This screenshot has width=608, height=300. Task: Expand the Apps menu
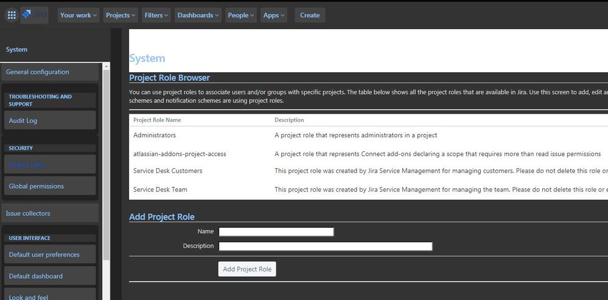(274, 15)
